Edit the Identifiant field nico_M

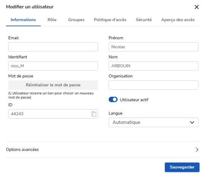53,66
